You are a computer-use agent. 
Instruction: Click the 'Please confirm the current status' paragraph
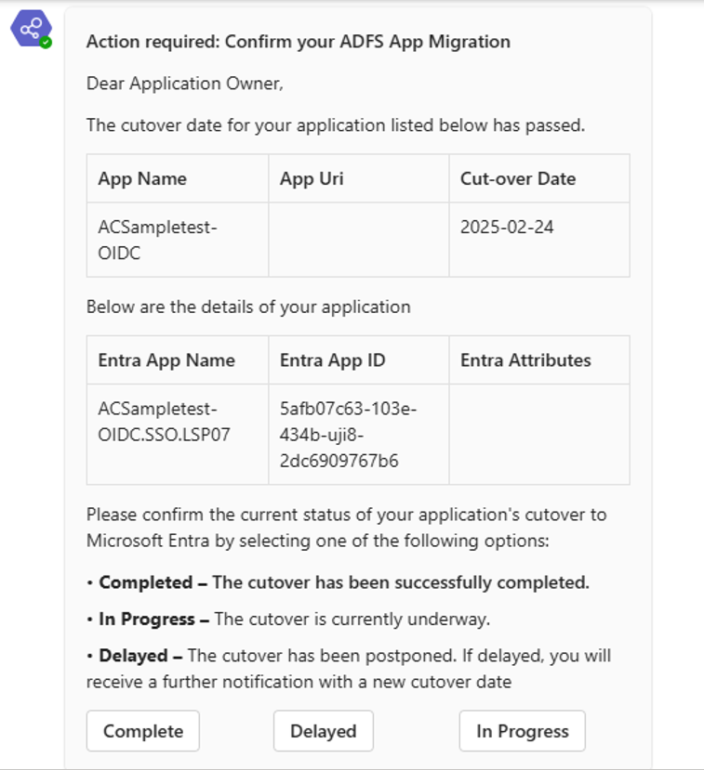pos(347,528)
